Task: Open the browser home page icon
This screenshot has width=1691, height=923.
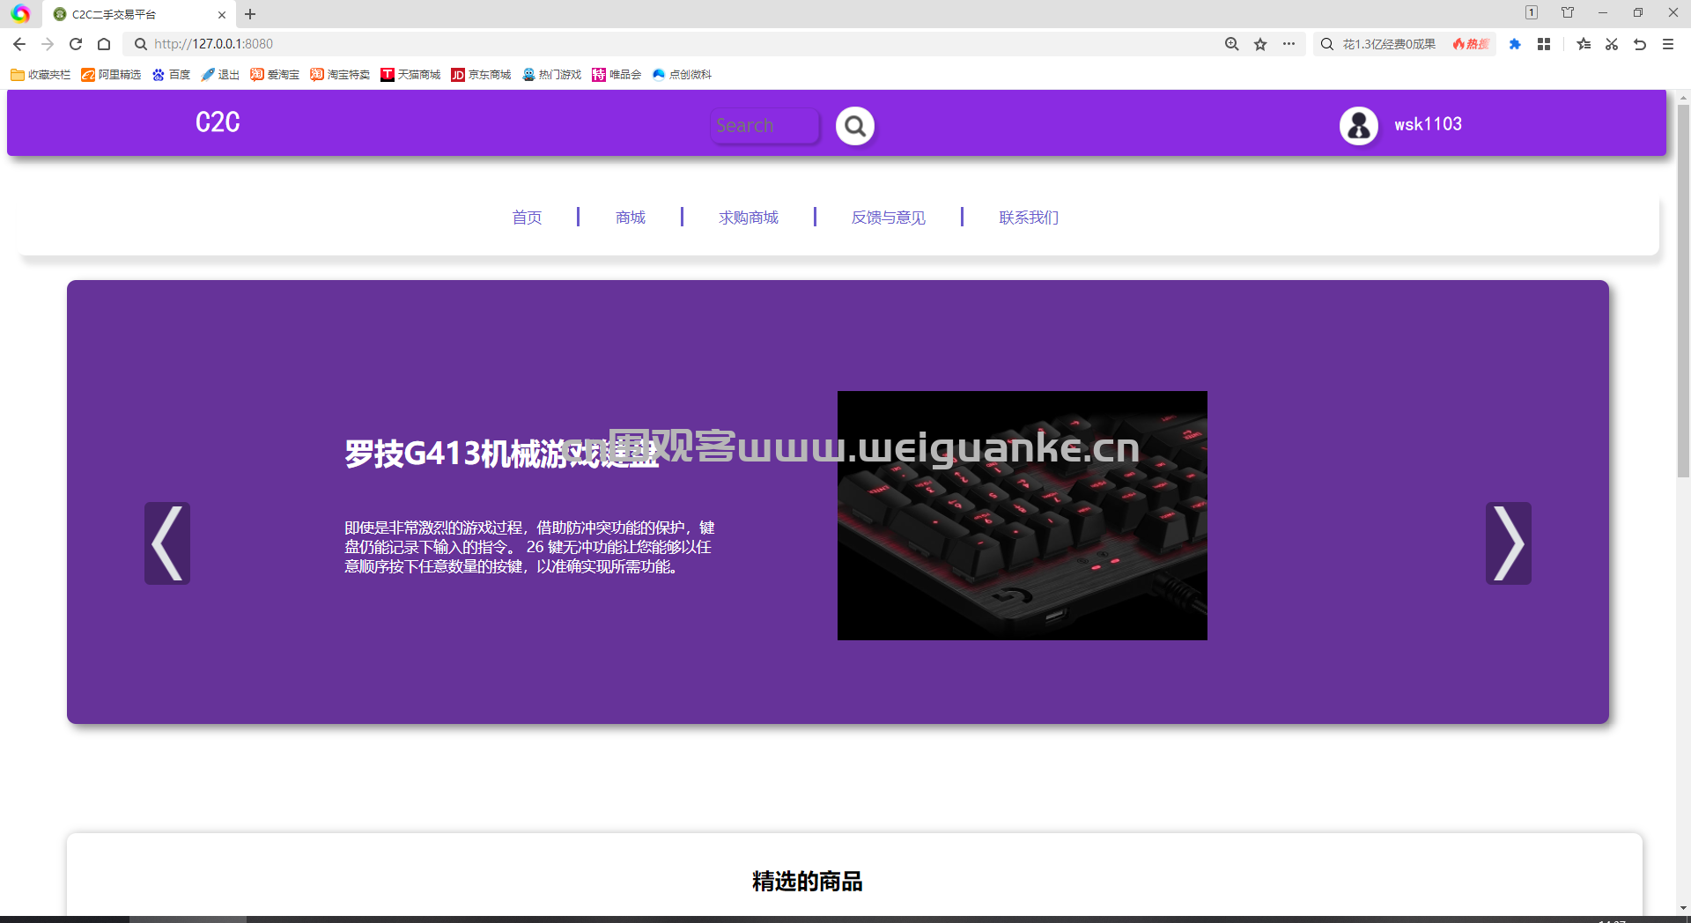Action: pyautogui.click(x=104, y=44)
